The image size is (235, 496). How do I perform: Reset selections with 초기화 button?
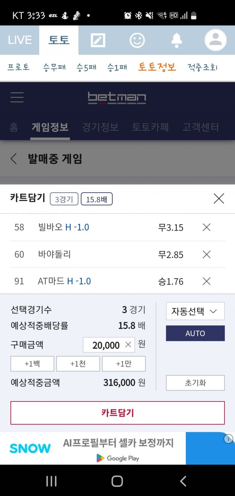coord(195,383)
